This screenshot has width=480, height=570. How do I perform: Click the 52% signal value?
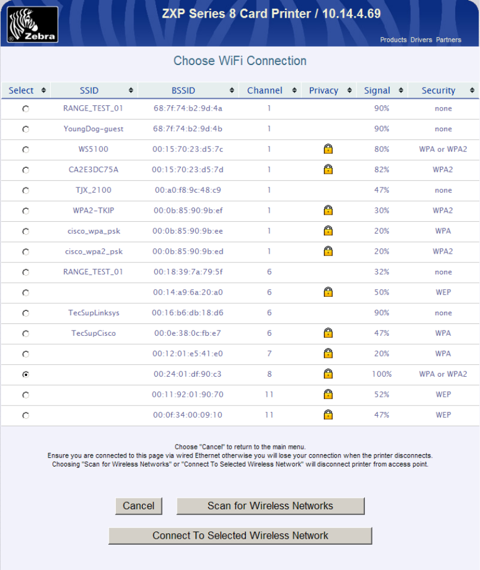381,394
